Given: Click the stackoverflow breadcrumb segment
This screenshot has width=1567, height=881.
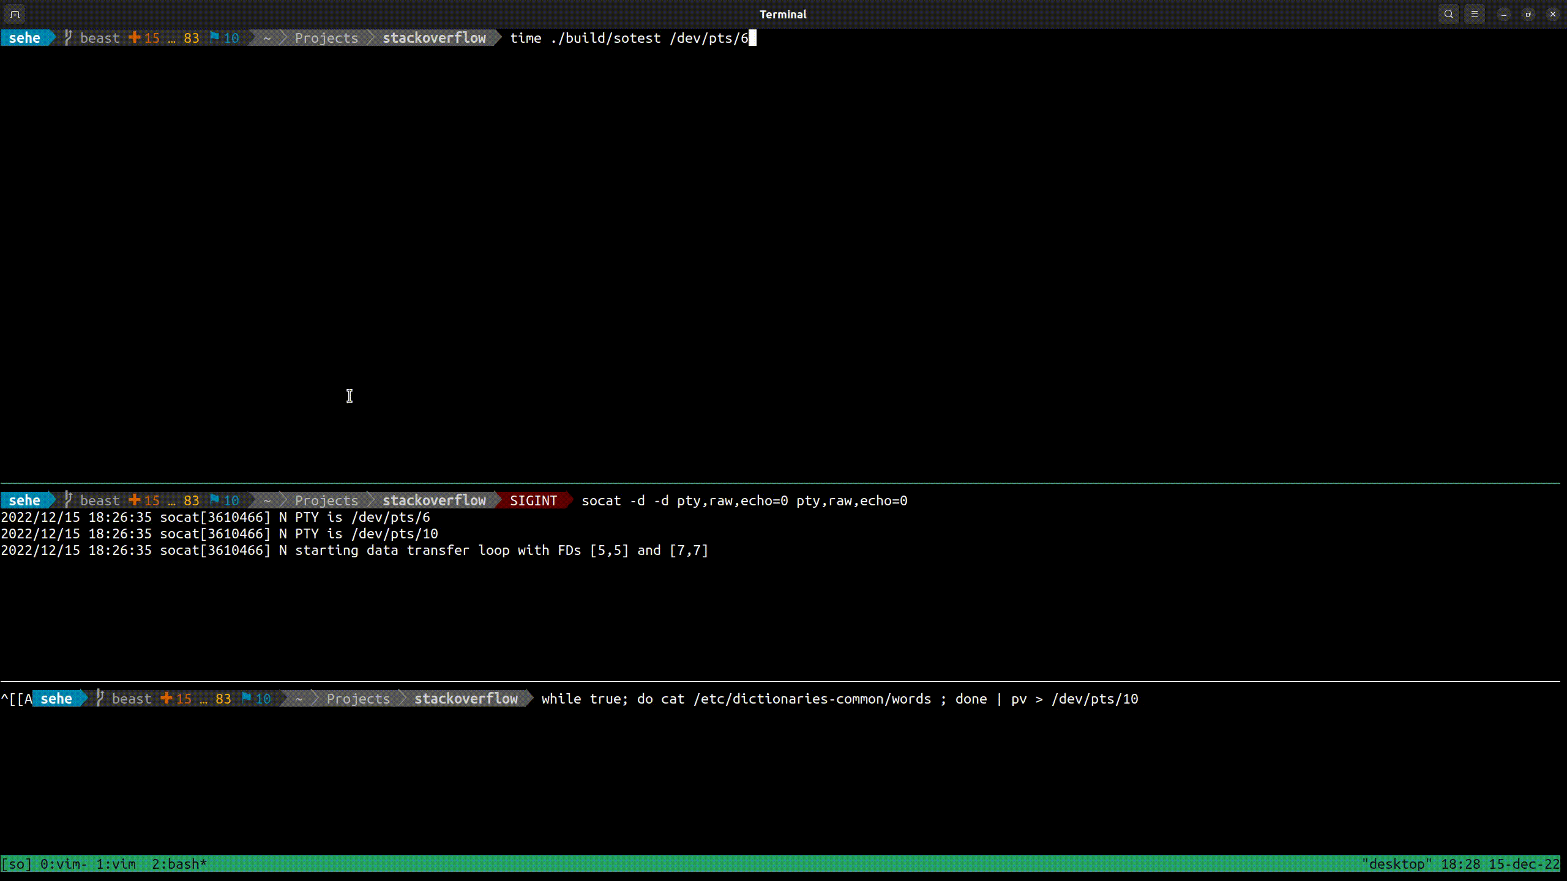Looking at the screenshot, I should tap(435, 38).
